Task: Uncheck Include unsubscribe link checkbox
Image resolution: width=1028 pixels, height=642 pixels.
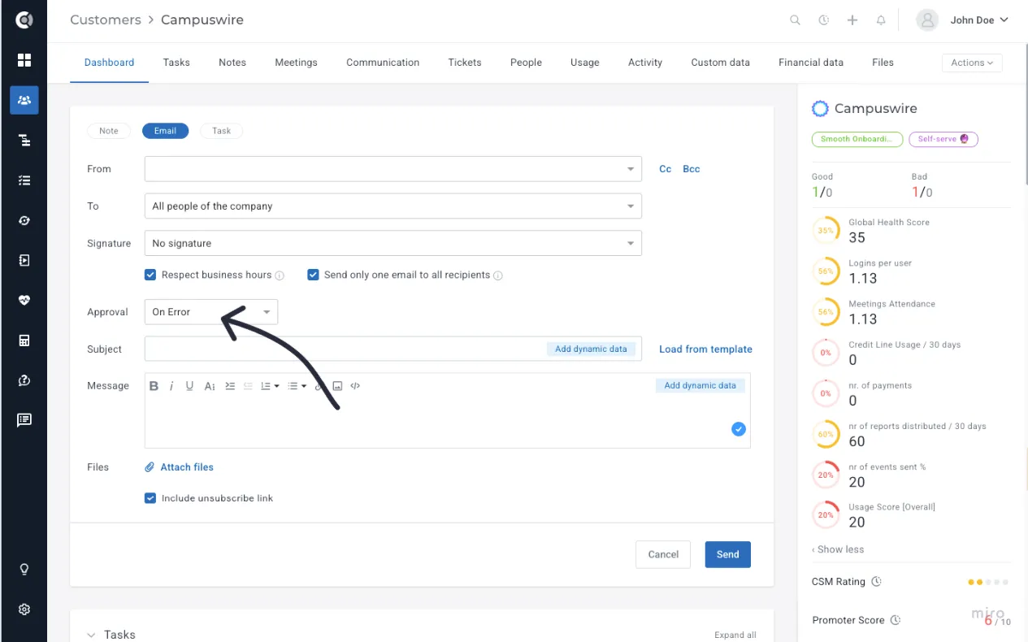Action: pyautogui.click(x=150, y=498)
